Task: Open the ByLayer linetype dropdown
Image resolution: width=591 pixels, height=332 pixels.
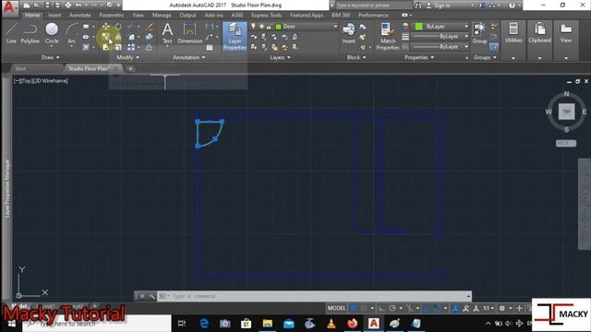Action: point(466,47)
